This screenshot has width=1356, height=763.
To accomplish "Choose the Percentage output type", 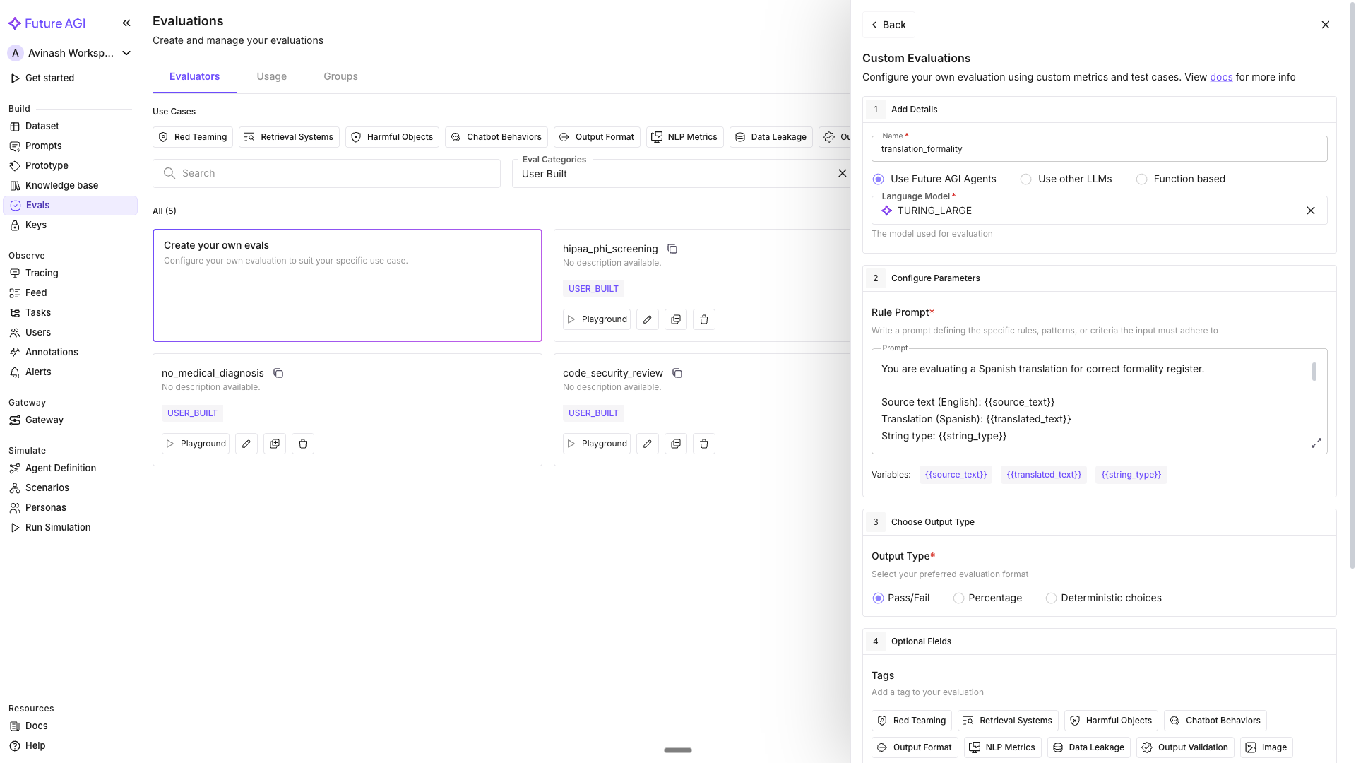I will (959, 598).
